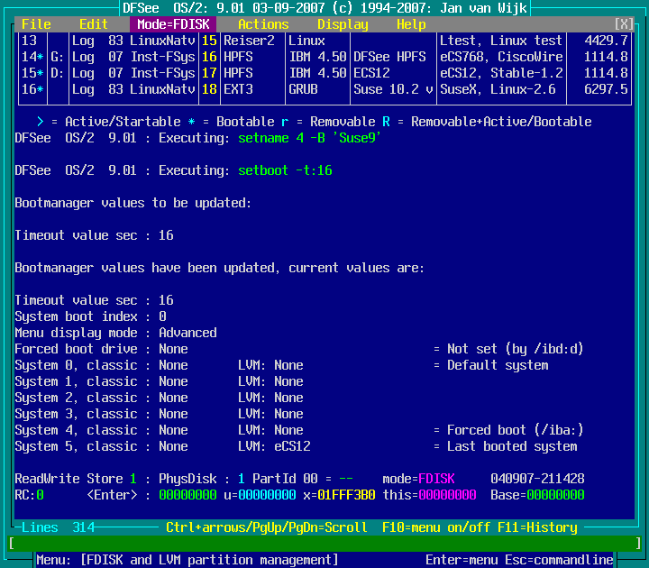Click 'eCS12, Stable-1.2' description
This screenshot has height=568, width=649.
(501, 73)
